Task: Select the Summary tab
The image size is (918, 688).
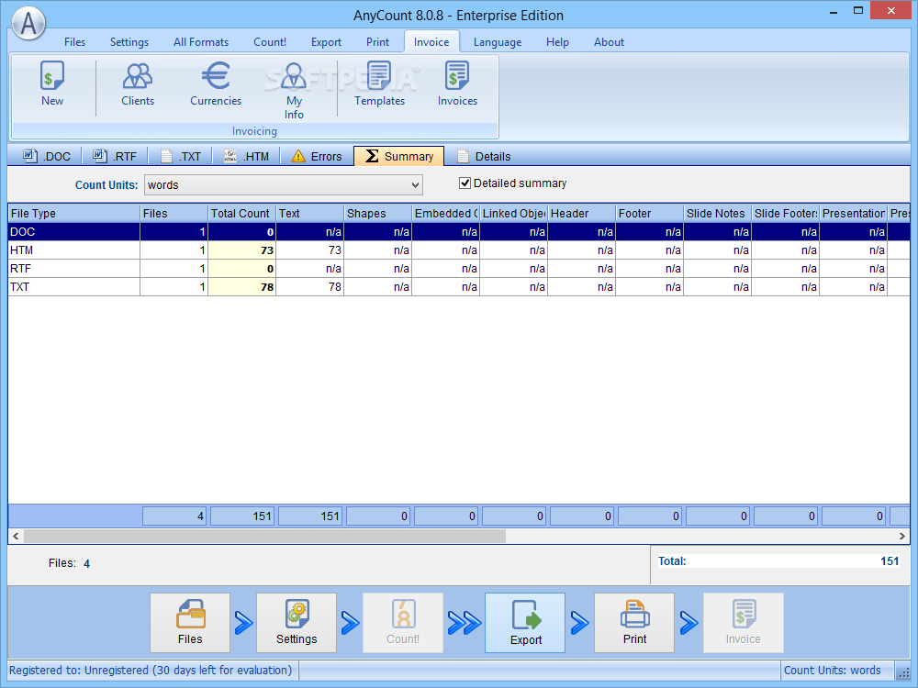Action: tap(399, 156)
